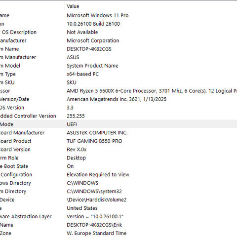Click the Board Product item label
Image resolution: width=237 pixels, height=237 pixels.
tap(16, 141)
